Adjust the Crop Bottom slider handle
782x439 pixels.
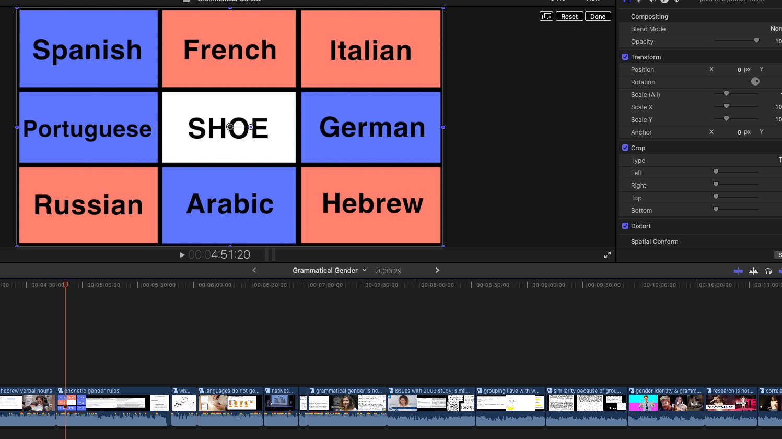click(716, 210)
